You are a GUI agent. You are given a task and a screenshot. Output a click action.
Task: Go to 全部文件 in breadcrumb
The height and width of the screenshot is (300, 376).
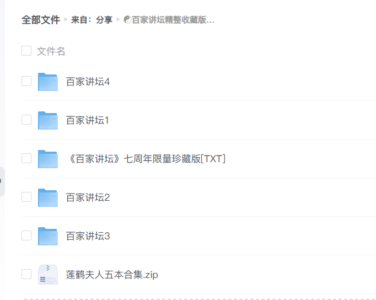[x=41, y=20]
